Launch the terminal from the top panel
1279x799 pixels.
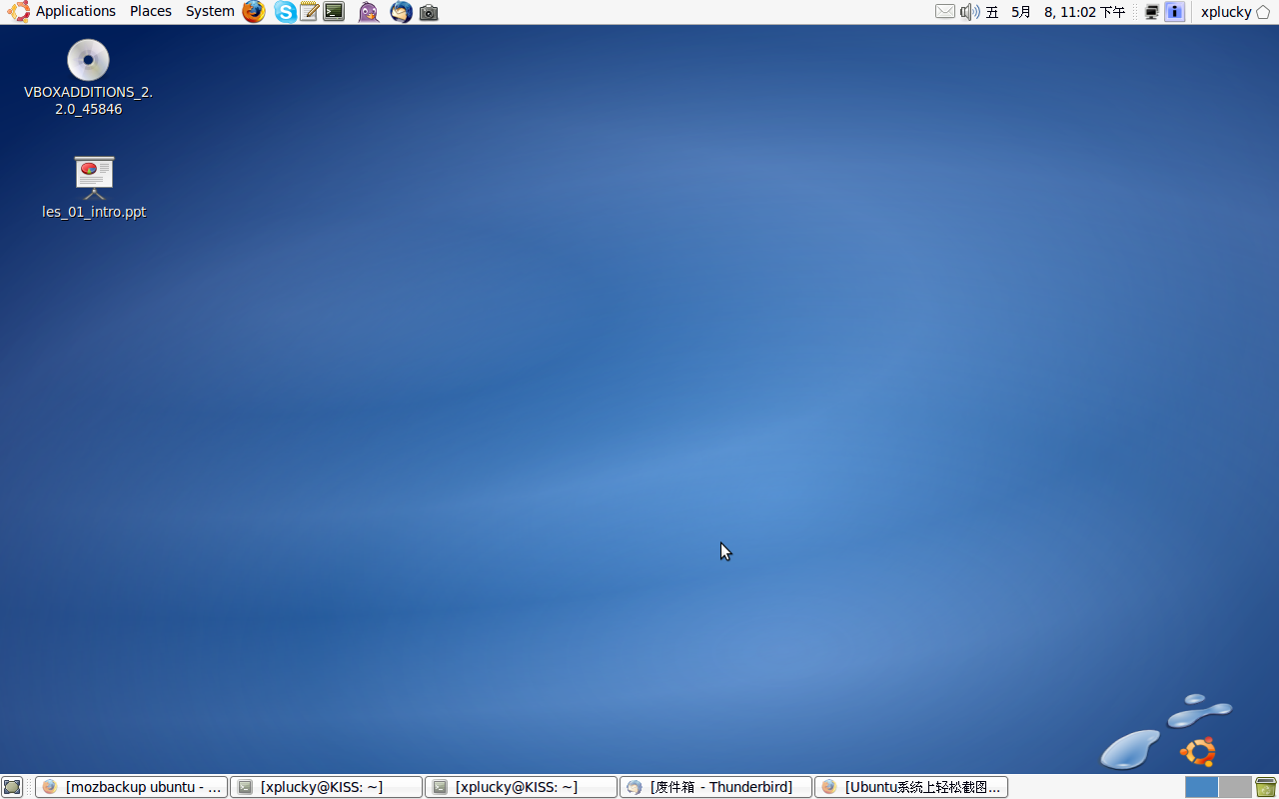tap(335, 12)
